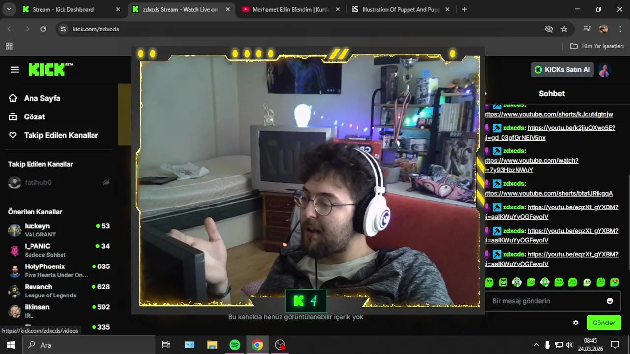The width and height of the screenshot is (630, 354).
Task: Click the Sohbet chat header
Action: click(x=552, y=93)
